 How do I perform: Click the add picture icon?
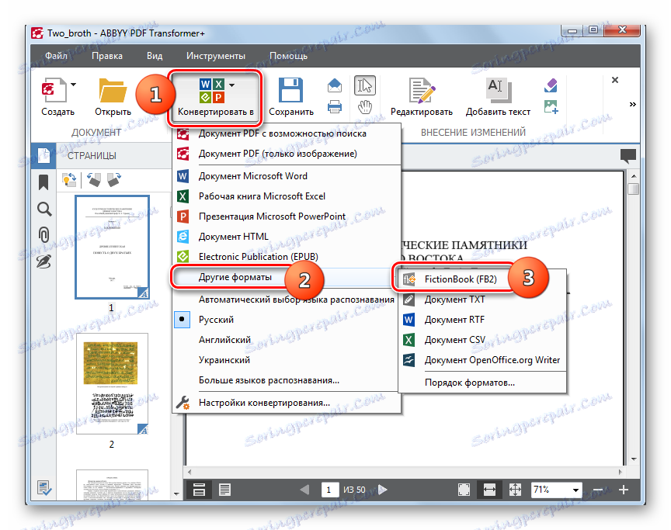point(551,106)
